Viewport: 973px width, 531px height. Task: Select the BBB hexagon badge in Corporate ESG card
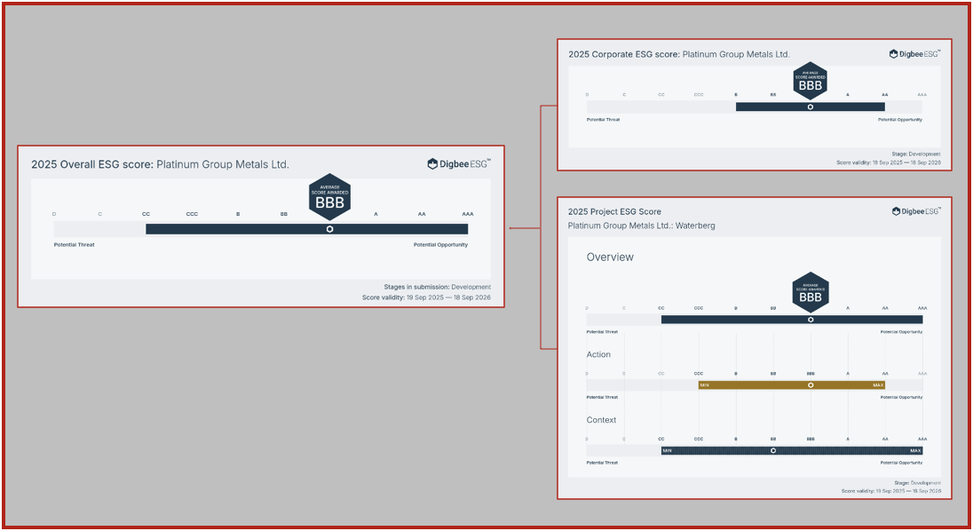(810, 82)
